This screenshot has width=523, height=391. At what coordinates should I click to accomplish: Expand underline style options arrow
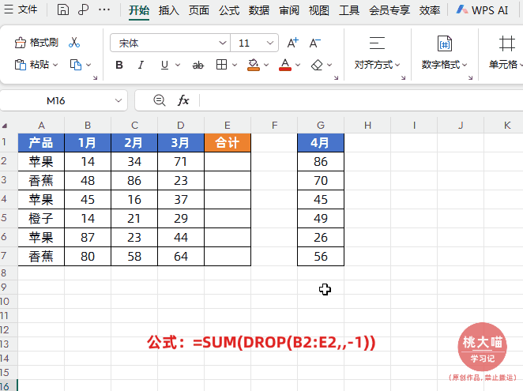pos(178,65)
